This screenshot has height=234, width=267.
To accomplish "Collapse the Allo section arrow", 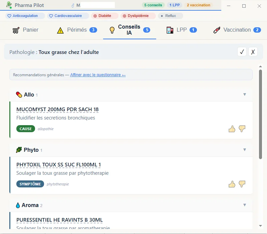I will click(245, 95).
